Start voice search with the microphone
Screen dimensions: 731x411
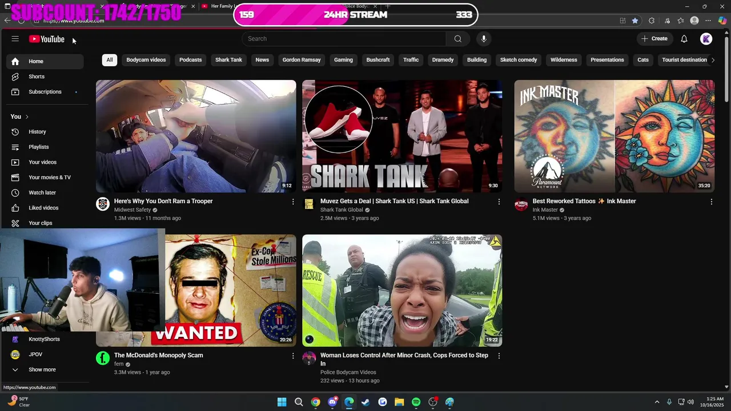(484, 39)
